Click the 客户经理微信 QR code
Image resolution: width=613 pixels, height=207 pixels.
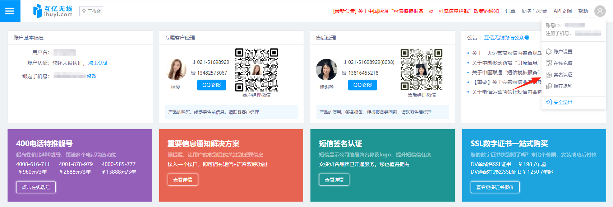(257, 70)
